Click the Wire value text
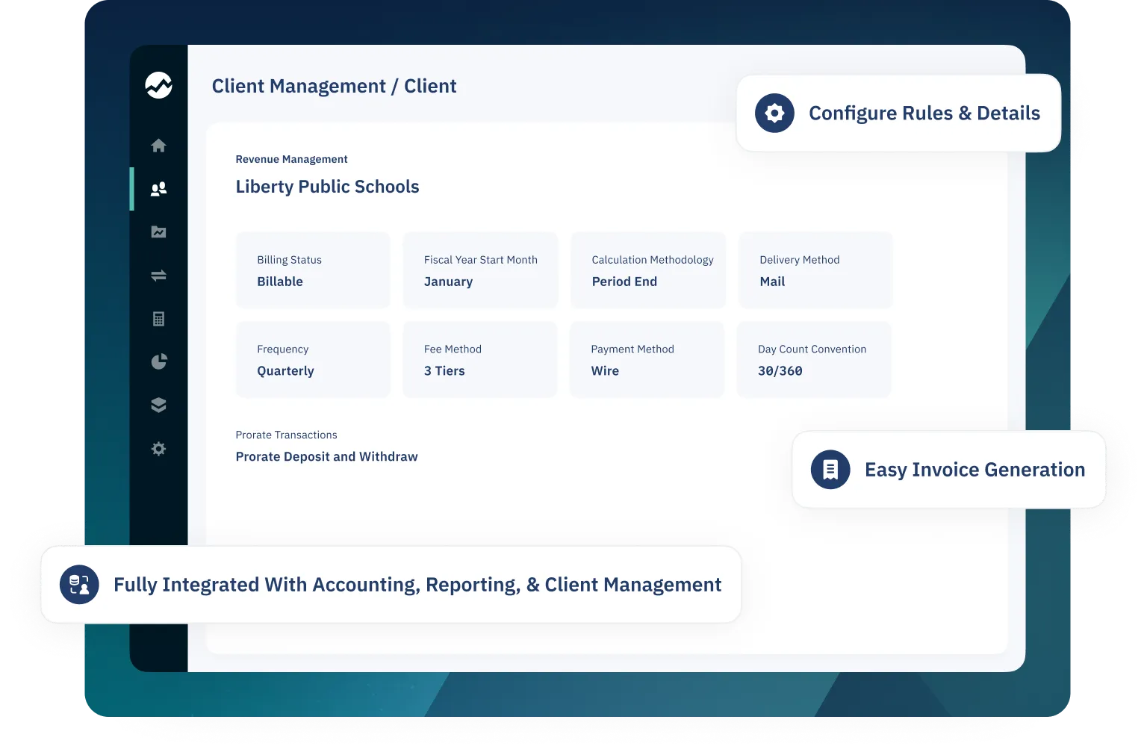 (x=605, y=371)
